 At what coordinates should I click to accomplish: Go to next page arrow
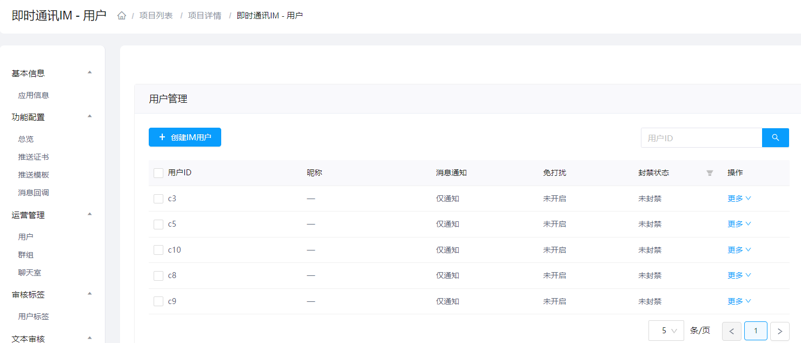pos(779,331)
